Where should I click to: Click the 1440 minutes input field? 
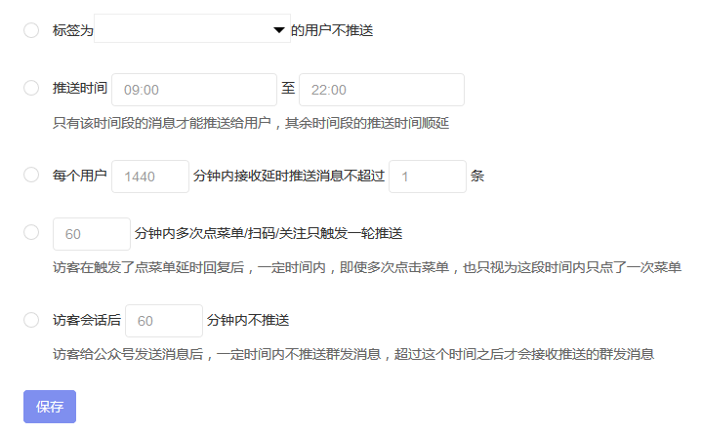click(x=150, y=177)
